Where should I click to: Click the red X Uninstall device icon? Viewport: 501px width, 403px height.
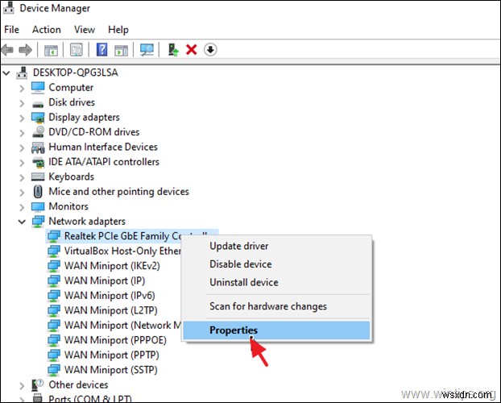point(192,50)
